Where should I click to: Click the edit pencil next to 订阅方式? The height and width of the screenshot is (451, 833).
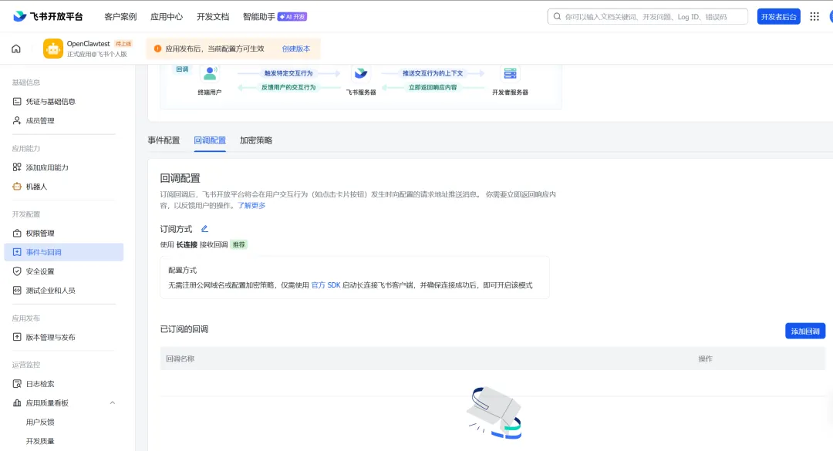[204, 229]
